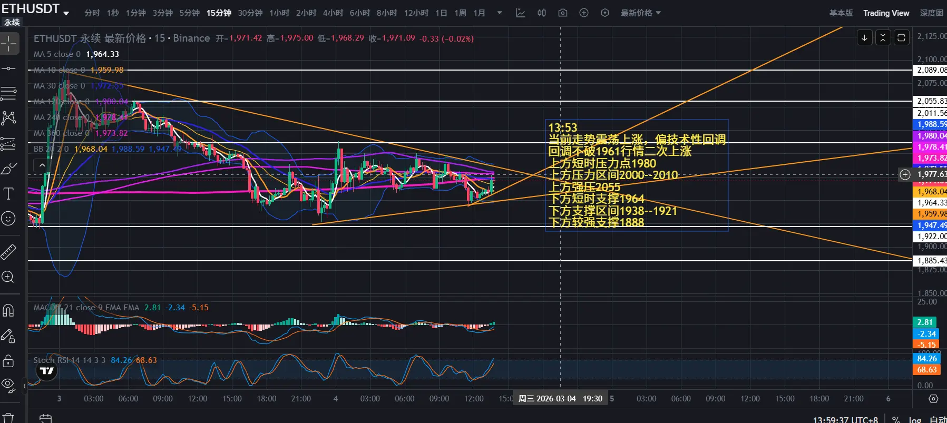Select the 15分钟 interval
The width and height of the screenshot is (947, 423).
pos(219,13)
